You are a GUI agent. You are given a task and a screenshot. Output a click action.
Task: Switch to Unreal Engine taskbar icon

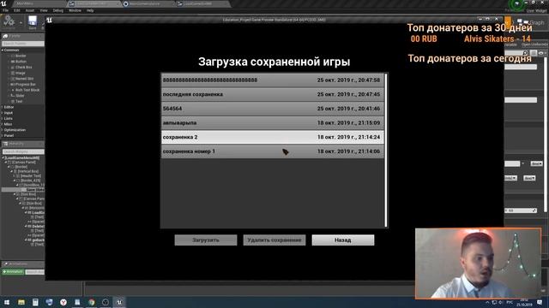119,302
